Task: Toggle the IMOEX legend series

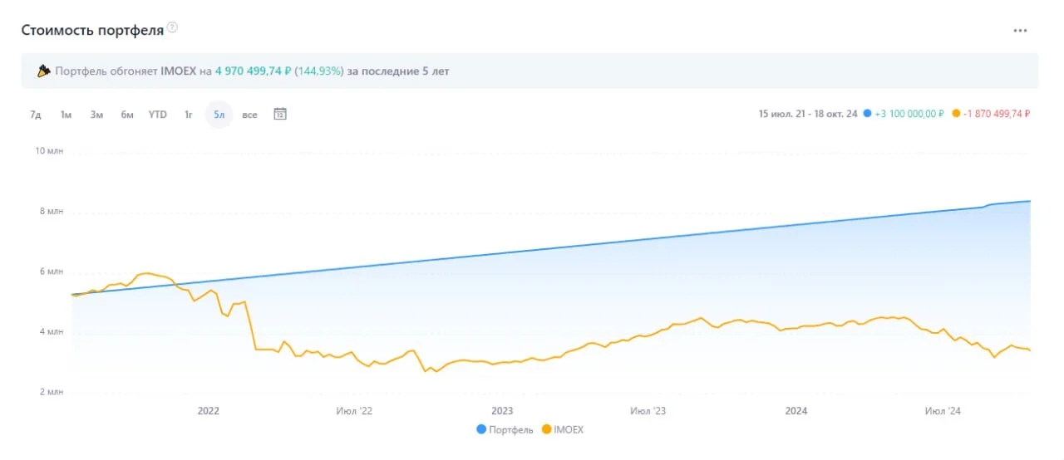Action: [x=563, y=429]
